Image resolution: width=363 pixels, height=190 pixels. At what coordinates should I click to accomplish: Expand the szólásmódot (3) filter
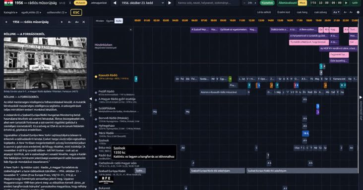[57, 12]
